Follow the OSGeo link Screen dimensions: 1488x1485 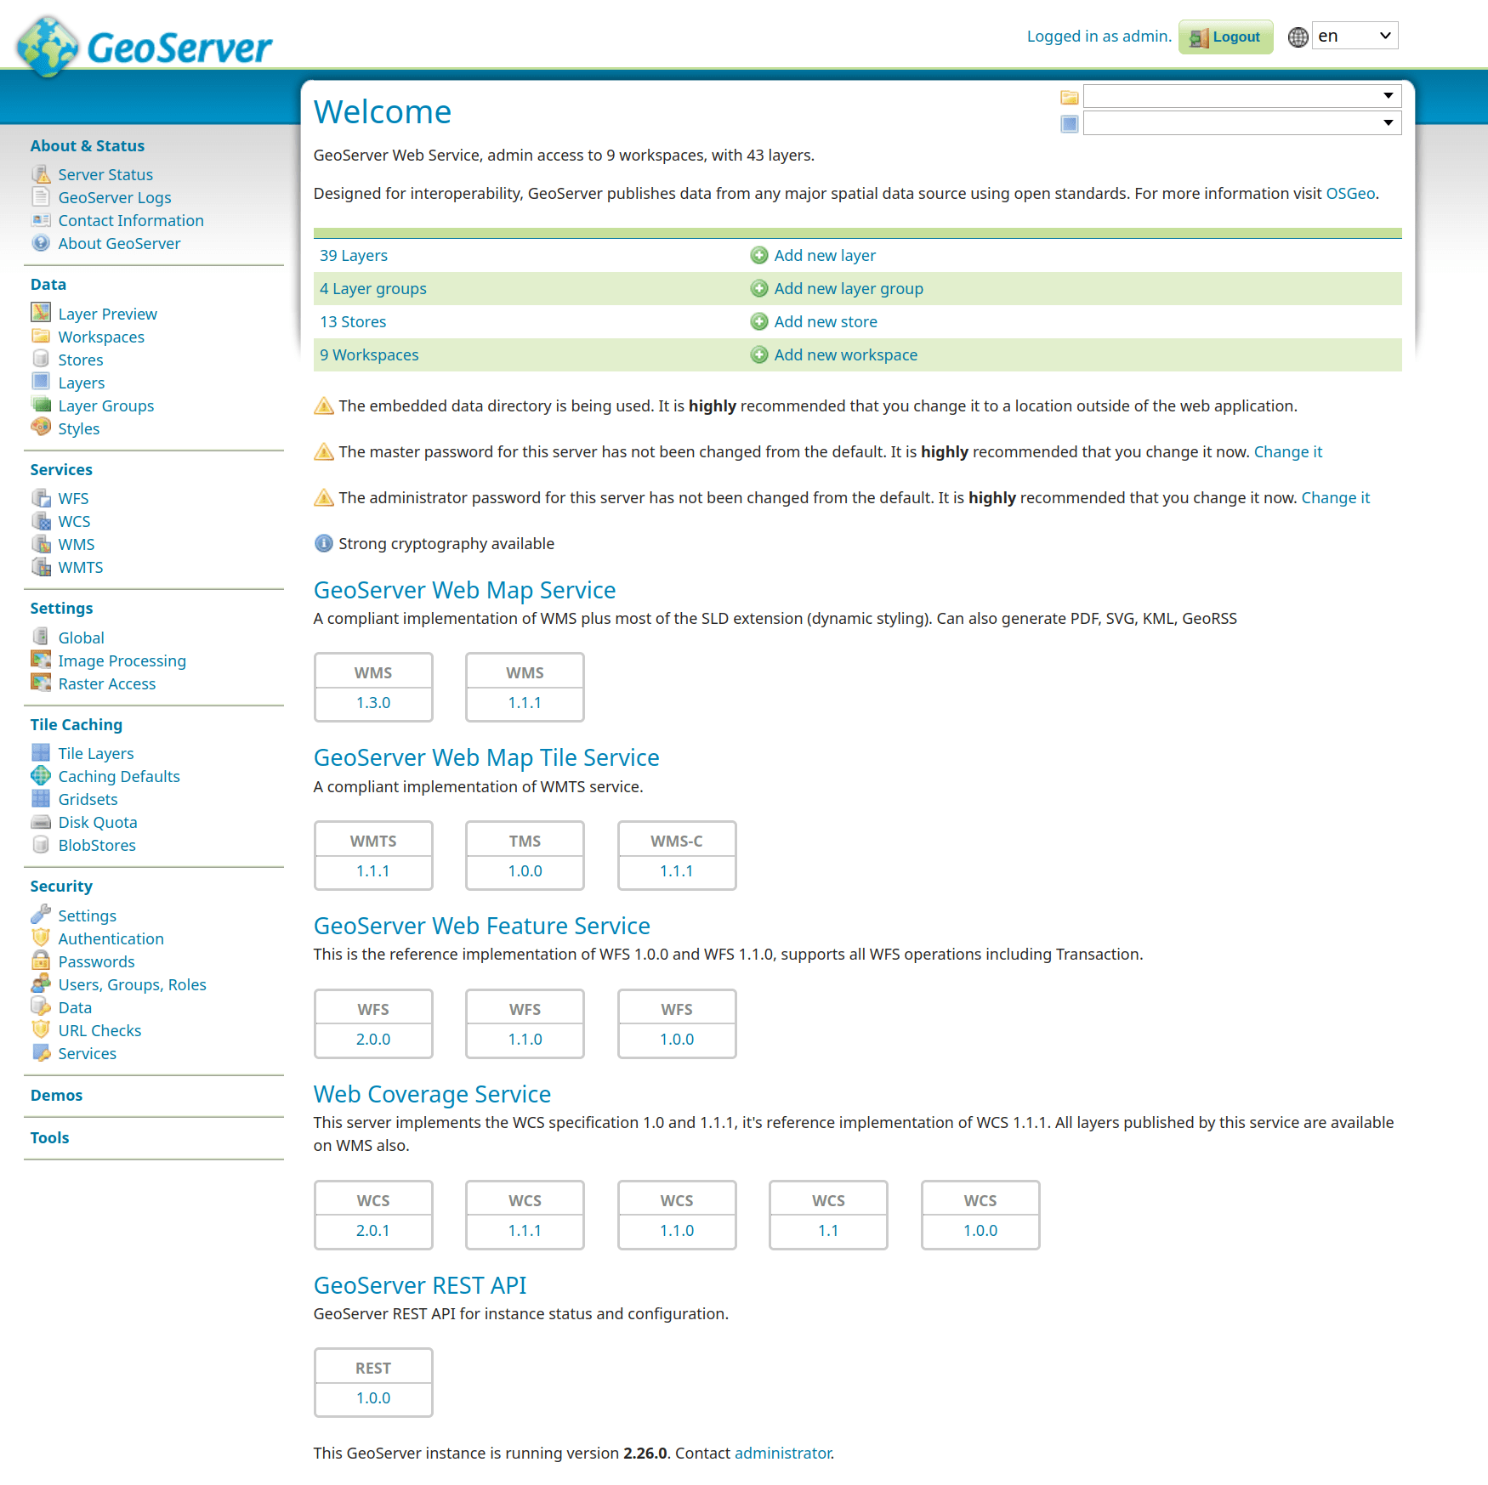coord(1350,193)
